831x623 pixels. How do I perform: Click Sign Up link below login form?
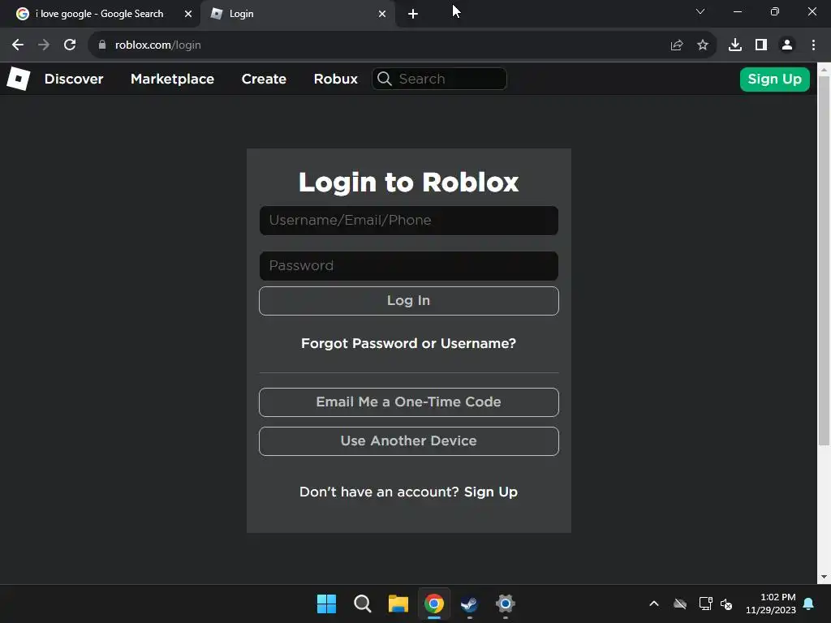click(491, 492)
